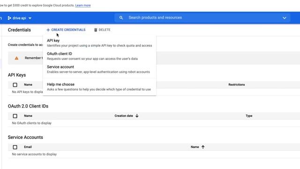Click the DELETE button
This screenshot has width=300, height=169.
point(102,30)
